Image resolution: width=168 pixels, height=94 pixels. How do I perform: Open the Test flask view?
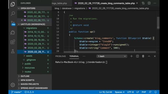[x=13, y=51]
